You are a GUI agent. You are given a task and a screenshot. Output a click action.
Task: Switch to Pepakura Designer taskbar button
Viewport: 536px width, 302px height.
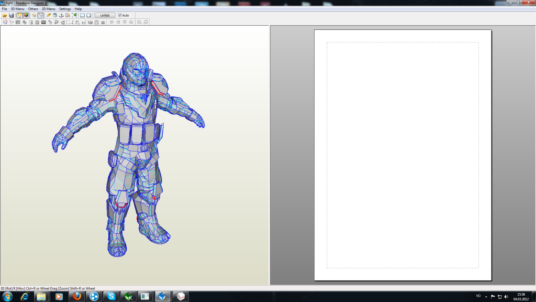coord(163,297)
